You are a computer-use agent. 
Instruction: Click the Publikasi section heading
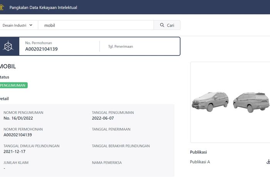198,152
